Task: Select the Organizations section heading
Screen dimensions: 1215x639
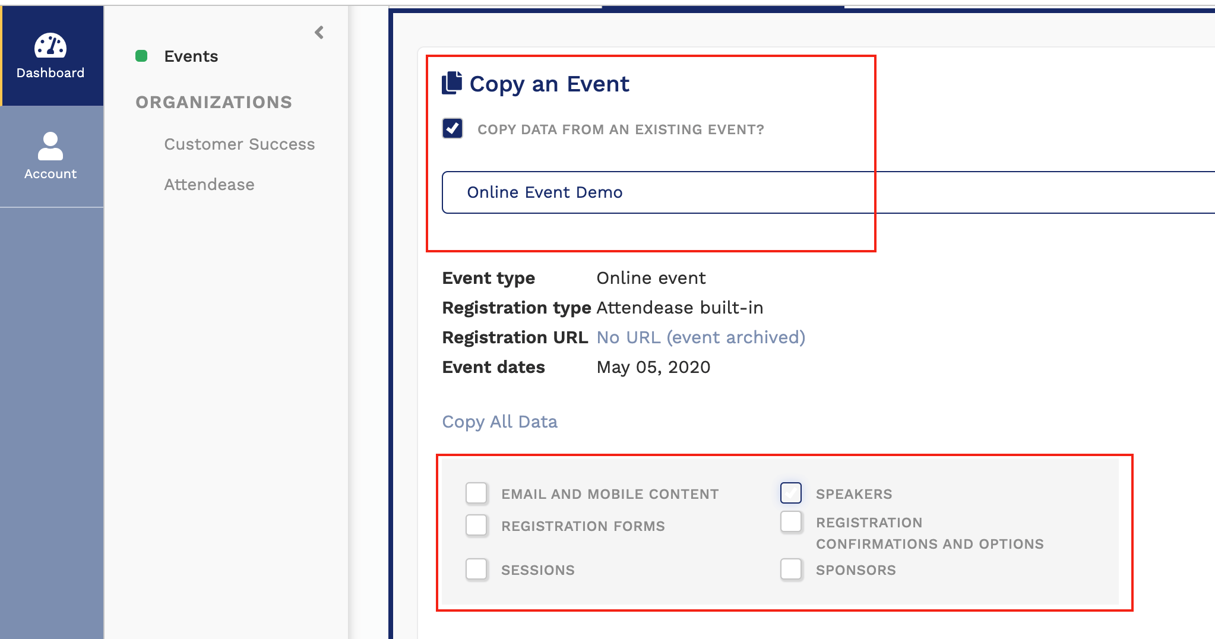Action: click(x=213, y=102)
